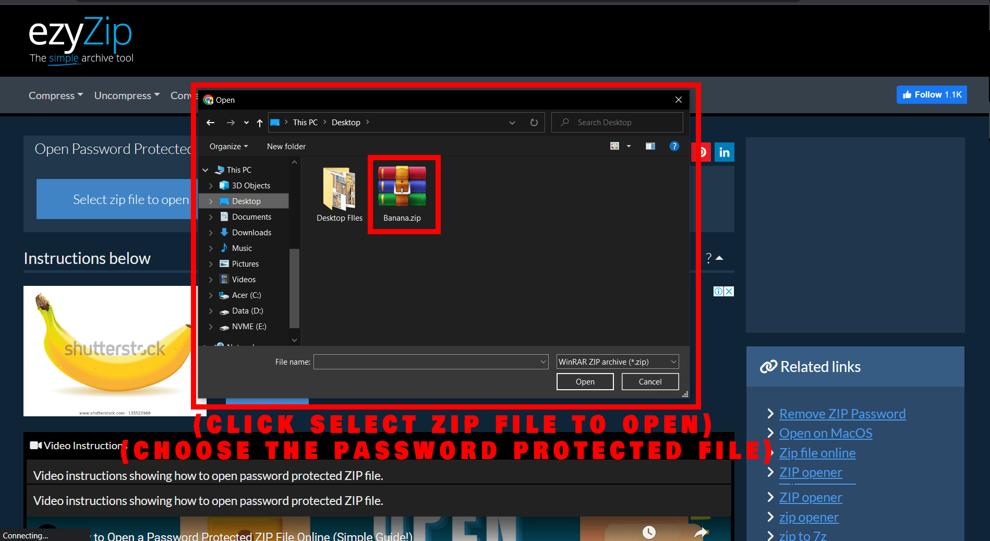Click the Open button to confirm
990x541 pixels.
(x=584, y=381)
